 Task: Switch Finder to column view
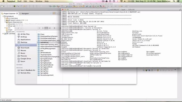click(46, 28)
